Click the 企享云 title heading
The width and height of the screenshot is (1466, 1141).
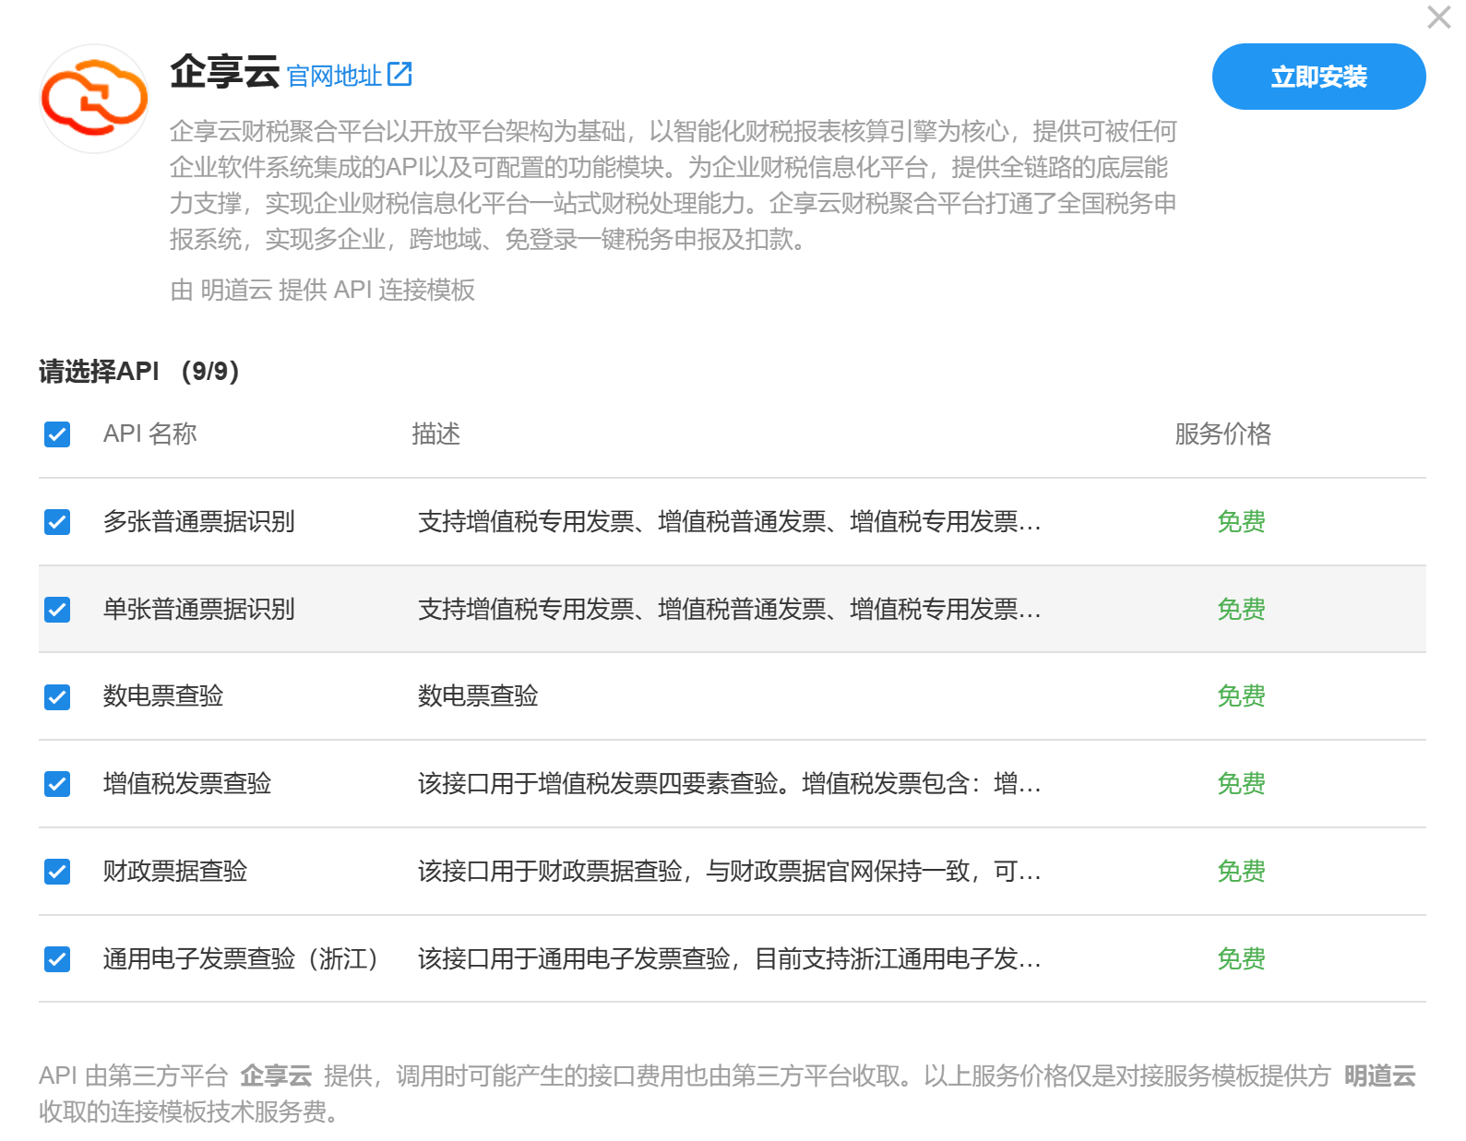click(x=224, y=72)
